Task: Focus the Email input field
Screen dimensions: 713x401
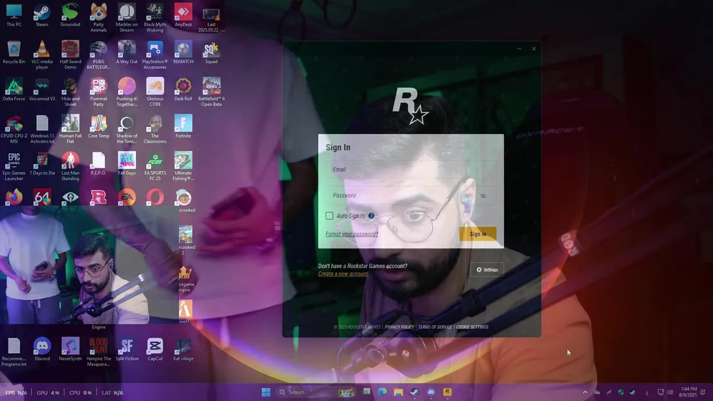Action: [411, 169]
